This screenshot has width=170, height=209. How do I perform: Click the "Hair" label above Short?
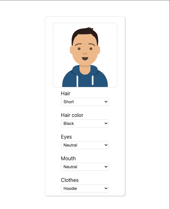[x=66, y=93]
